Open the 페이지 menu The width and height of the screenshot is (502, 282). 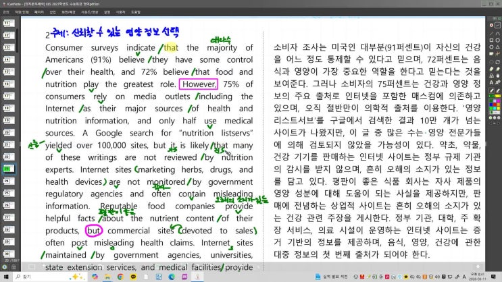[x=39, y=12]
